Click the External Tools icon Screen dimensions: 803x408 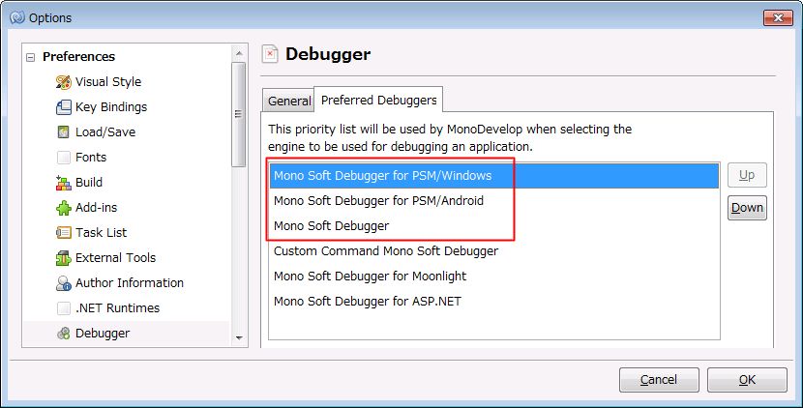pyautogui.click(x=64, y=258)
